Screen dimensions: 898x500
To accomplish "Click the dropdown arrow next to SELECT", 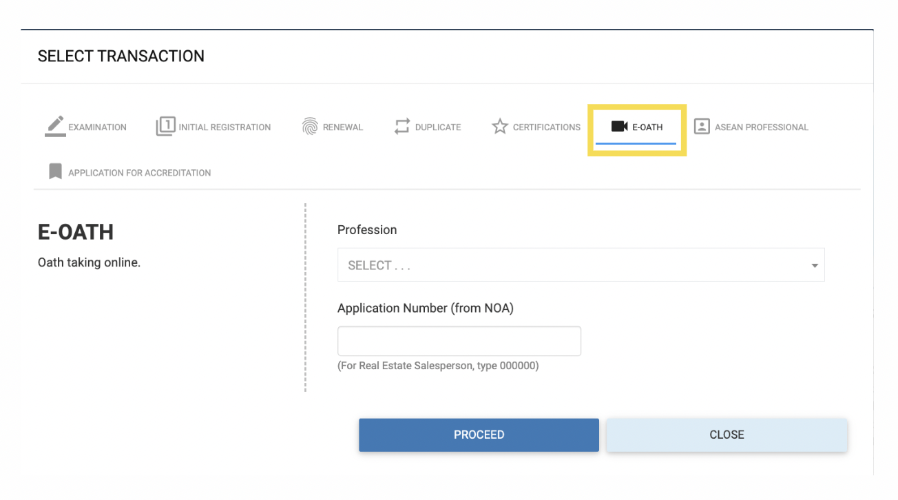I will point(814,264).
